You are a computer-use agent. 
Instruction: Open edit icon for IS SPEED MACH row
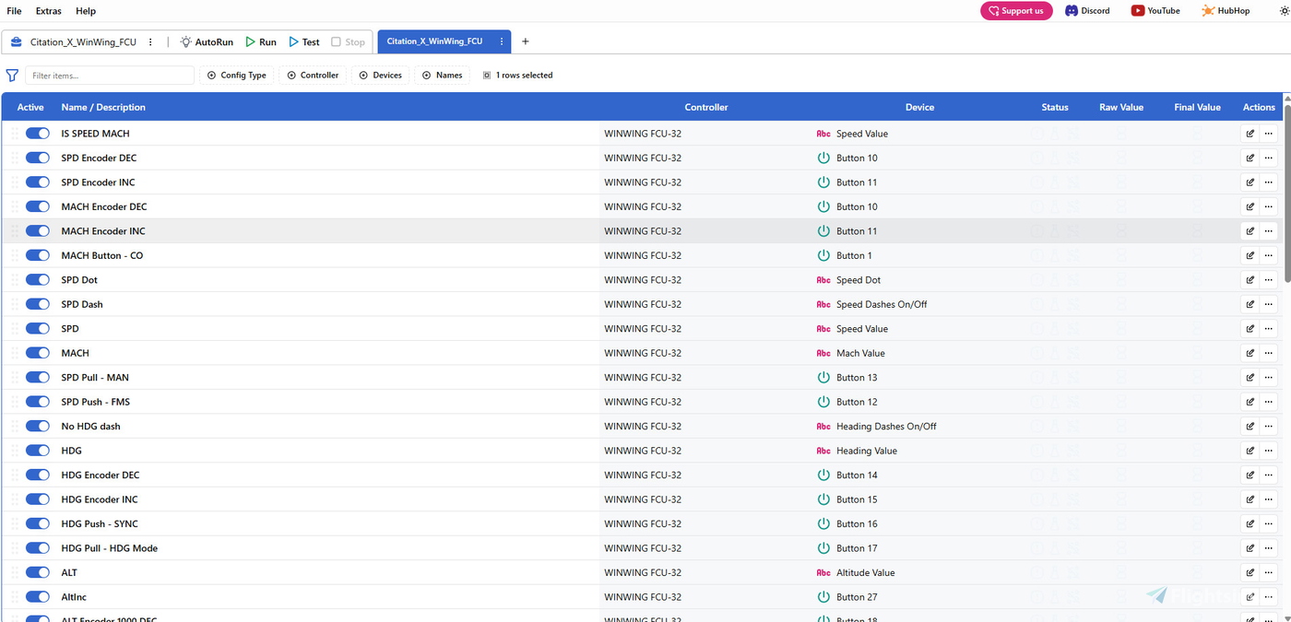tap(1250, 134)
